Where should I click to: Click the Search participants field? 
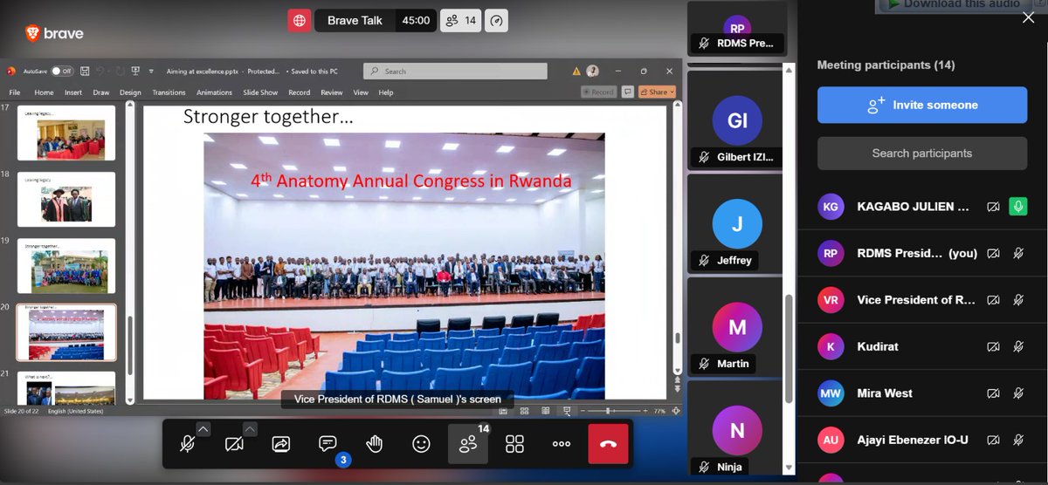[x=922, y=153]
